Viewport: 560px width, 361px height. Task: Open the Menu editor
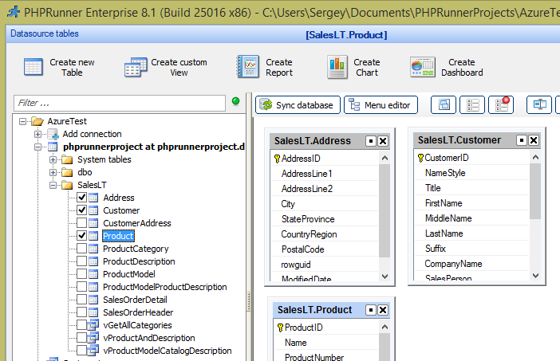coord(381,105)
